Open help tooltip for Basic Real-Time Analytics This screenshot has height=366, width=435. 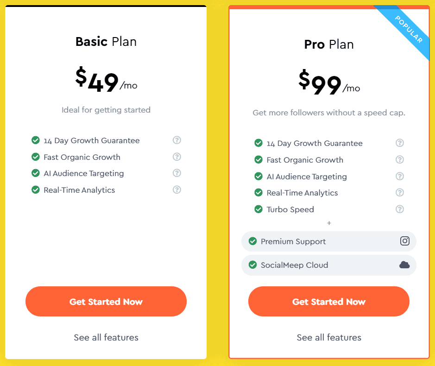pyautogui.click(x=177, y=190)
